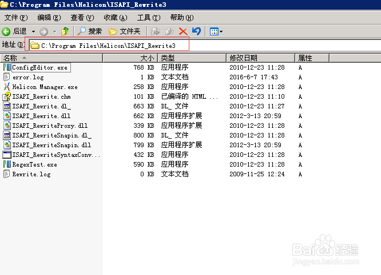Viewport: 381px width, 275px height.
Task: Click the ISAPI_Rewrite.dll file name
Action: pos(42,116)
